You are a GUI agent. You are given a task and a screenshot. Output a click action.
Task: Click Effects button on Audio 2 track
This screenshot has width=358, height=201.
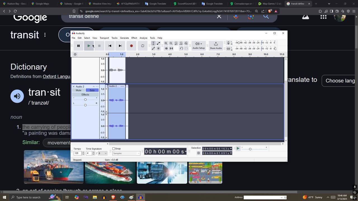85,95
